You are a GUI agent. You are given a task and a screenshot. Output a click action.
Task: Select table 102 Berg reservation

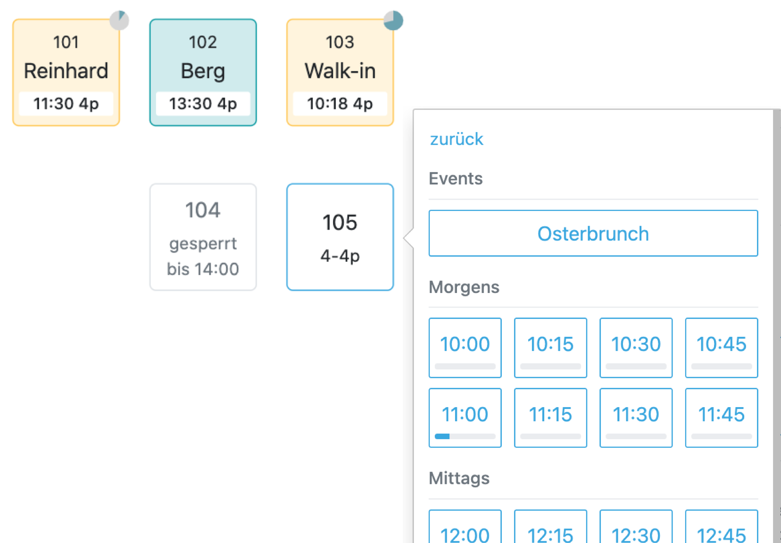click(203, 73)
